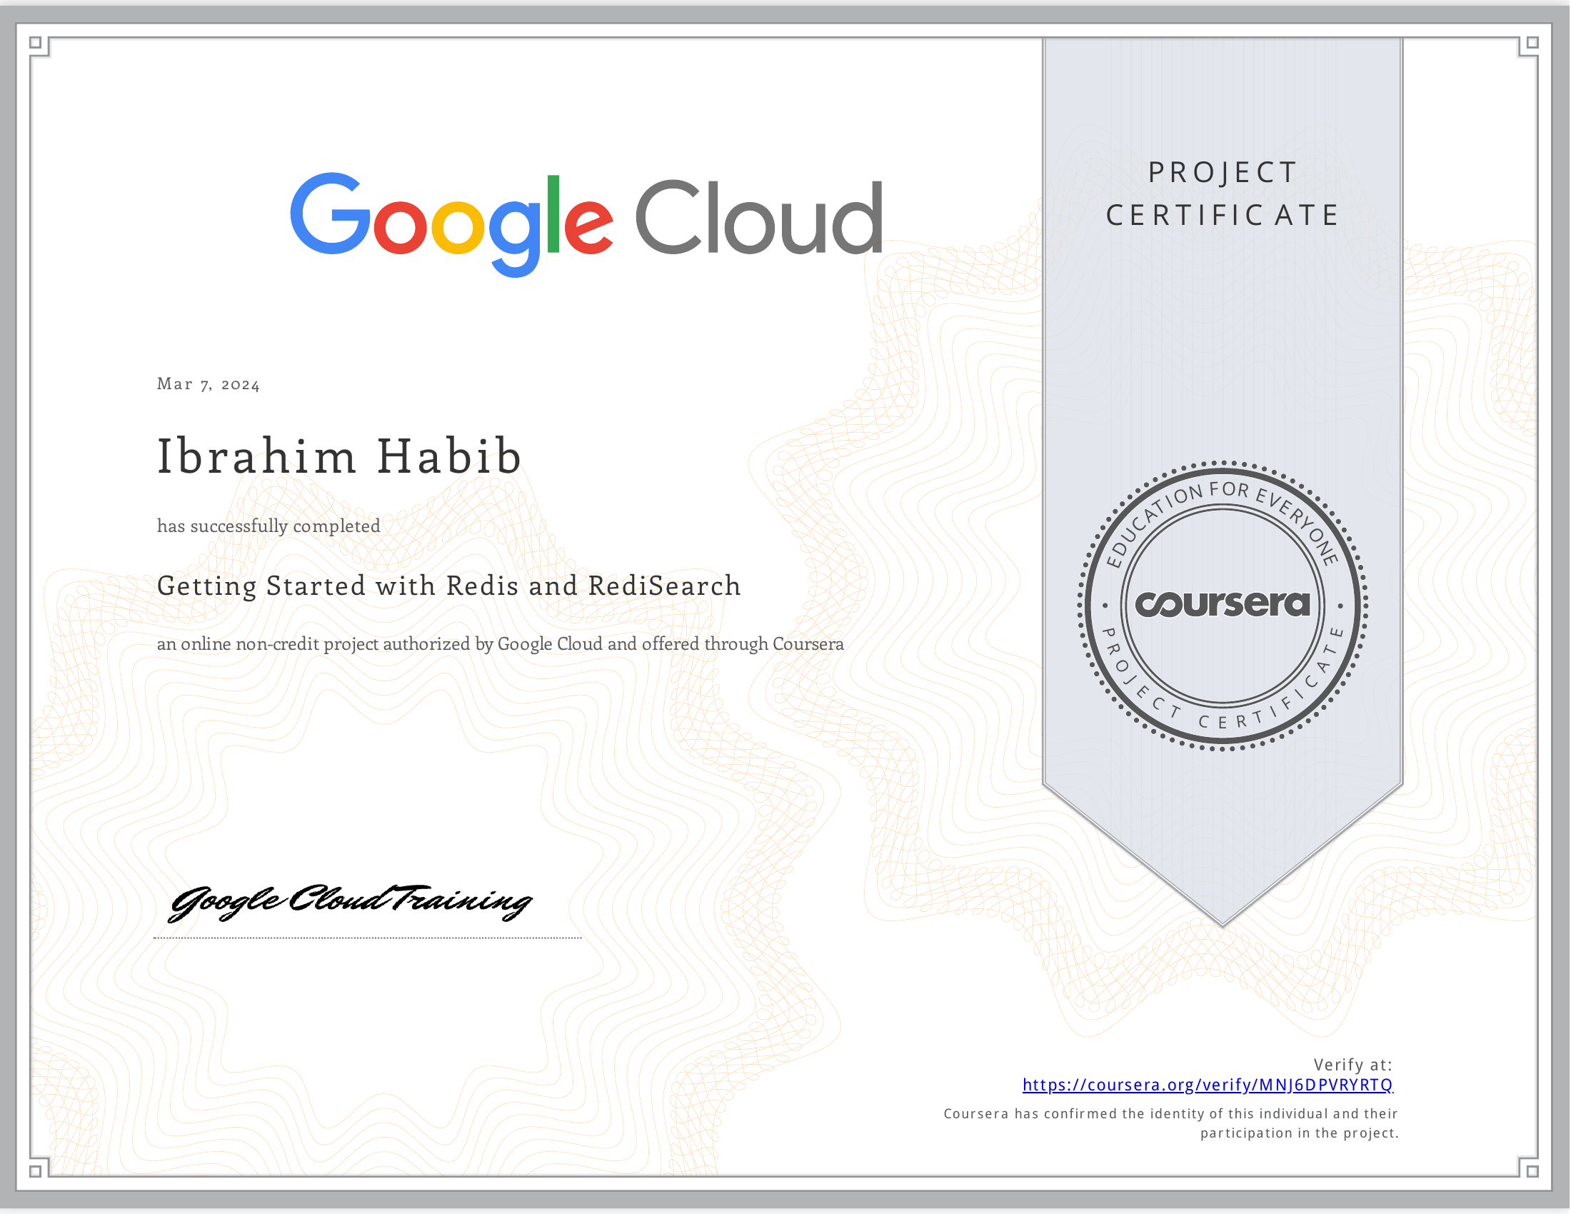This screenshot has height=1214, width=1571.
Task: Click the Redis and RediSearch course title
Action: (449, 586)
